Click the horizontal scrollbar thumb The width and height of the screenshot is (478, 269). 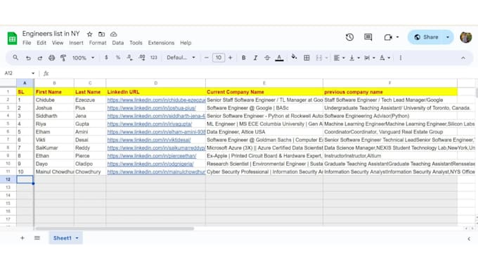(x=115, y=228)
